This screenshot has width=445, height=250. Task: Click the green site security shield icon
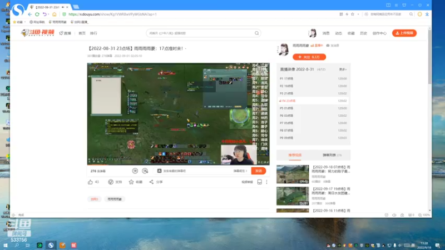(64, 14)
